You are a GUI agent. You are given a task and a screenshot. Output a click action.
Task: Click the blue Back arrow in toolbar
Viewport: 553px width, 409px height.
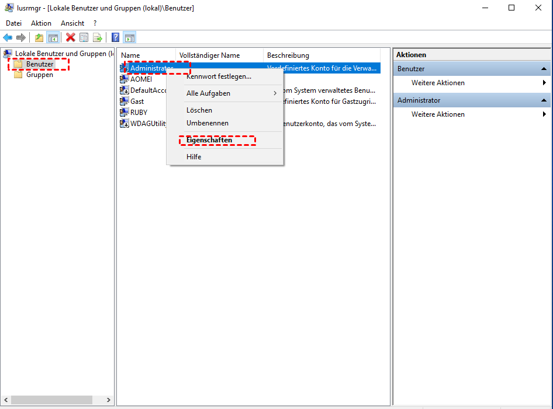(x=8, y=37)
